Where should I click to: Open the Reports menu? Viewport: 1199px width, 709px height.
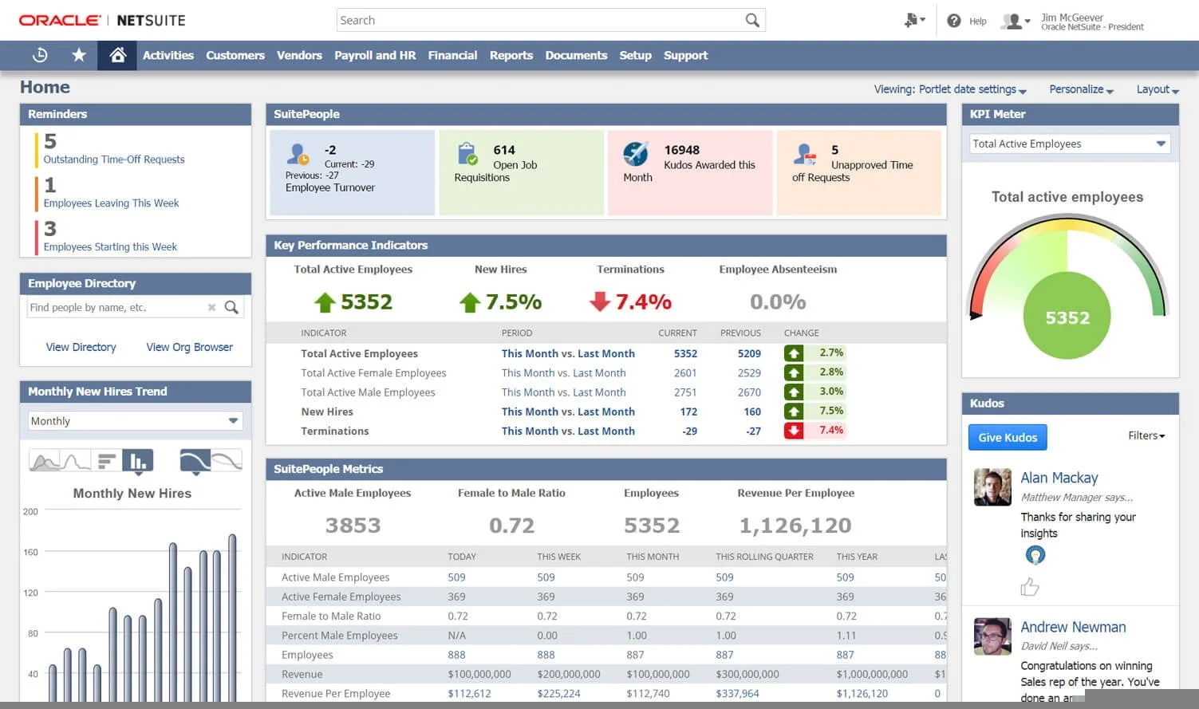pos(511,55)
